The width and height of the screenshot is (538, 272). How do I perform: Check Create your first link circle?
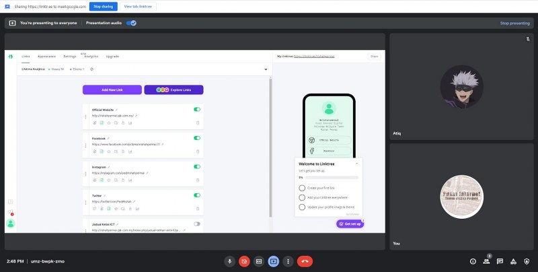click(x=302, y=188)
